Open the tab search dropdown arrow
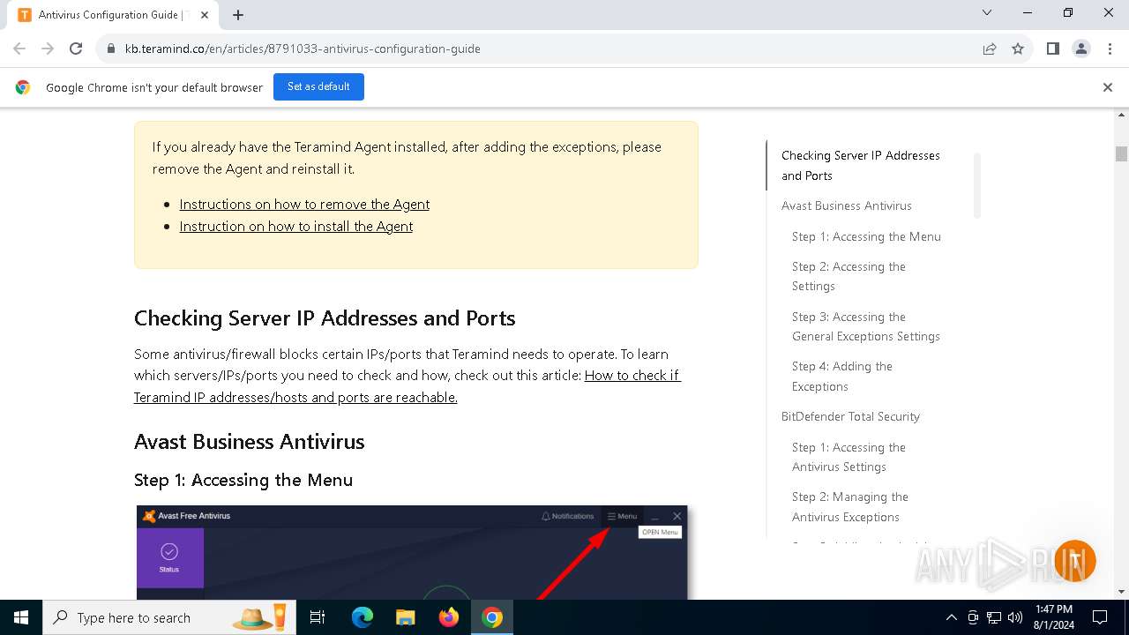 coord(987,13)
